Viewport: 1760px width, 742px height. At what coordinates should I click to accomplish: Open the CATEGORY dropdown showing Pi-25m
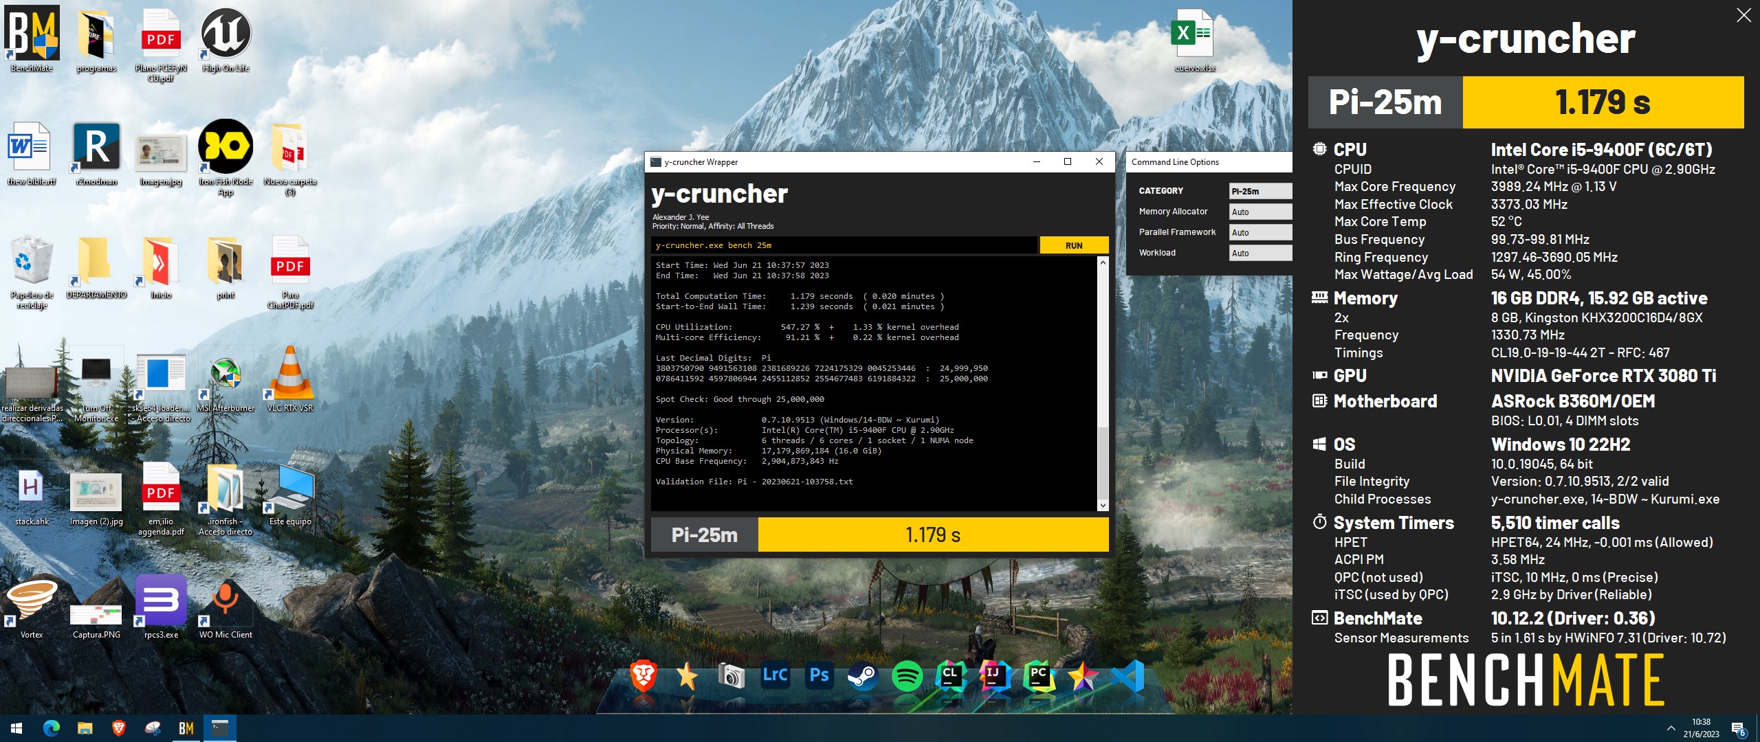pyautogui.click(x=1260, y=191)
